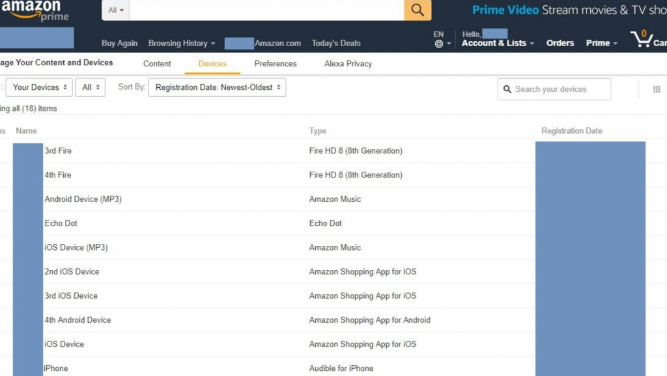Switch to grid view icon
The width and height of the screenshot is (667, 376).
click(657, 89)
